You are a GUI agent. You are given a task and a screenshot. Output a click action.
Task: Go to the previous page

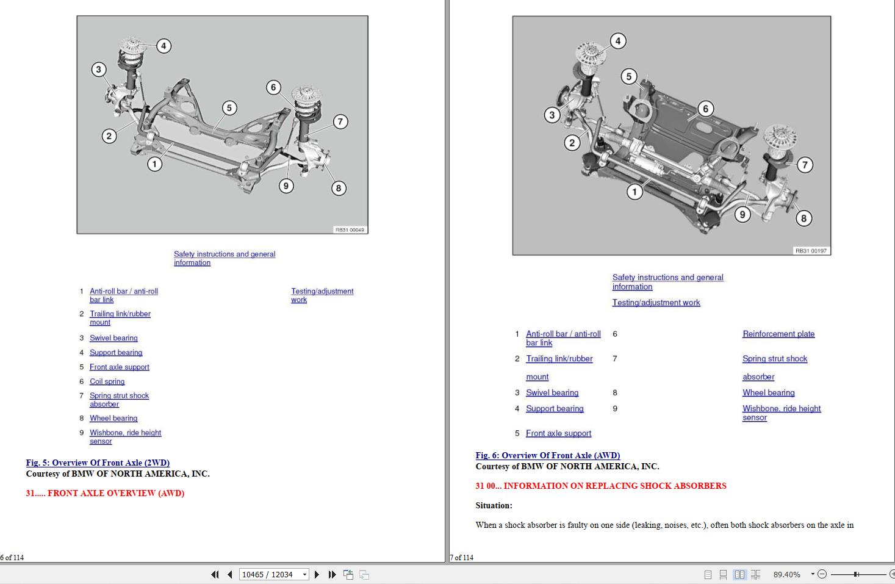coord(229,574)
